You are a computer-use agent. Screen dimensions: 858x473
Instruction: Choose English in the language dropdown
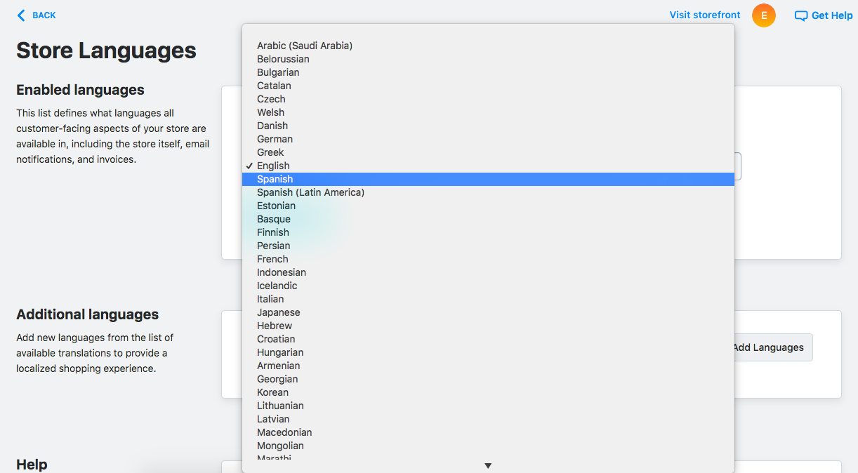point(273,165)
